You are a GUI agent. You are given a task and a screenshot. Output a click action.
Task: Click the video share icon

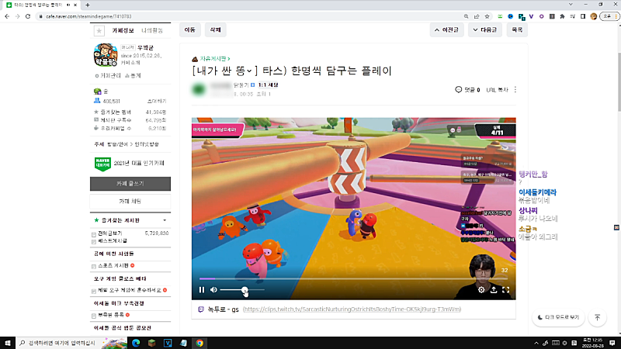pos(494,290)
